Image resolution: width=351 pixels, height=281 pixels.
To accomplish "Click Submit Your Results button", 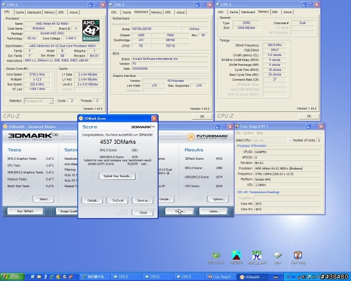I will 118,176.
